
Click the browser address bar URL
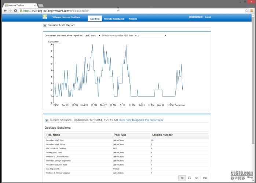pyautogui.click(x=56, y=11)
